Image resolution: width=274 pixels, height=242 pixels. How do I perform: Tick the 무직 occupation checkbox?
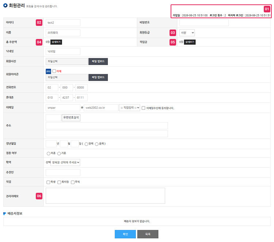click(x=73, y=182)
